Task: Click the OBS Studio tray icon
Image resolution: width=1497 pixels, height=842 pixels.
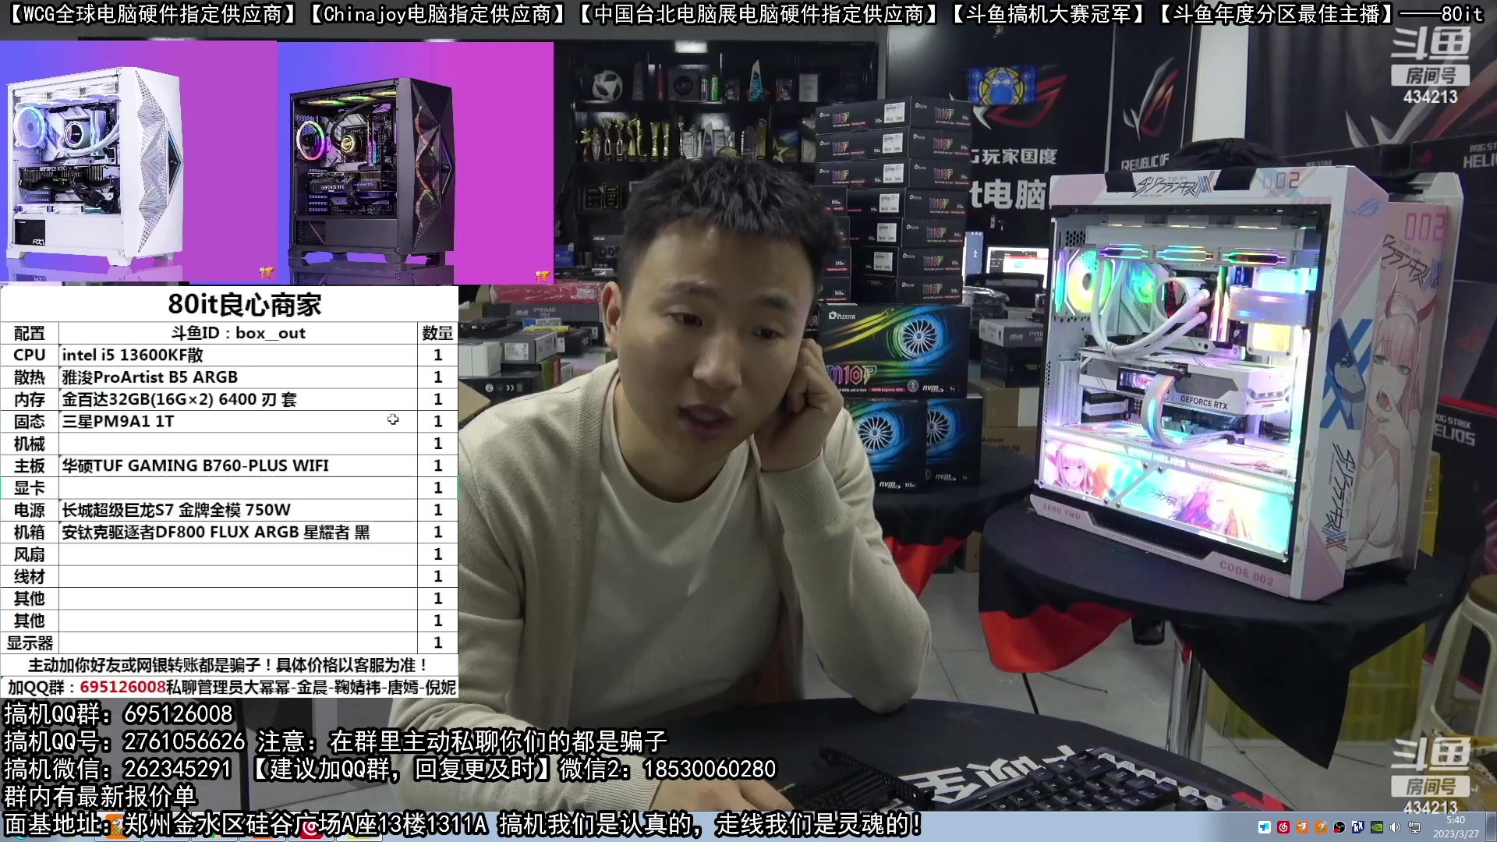Action: [x=1340, y=827]
